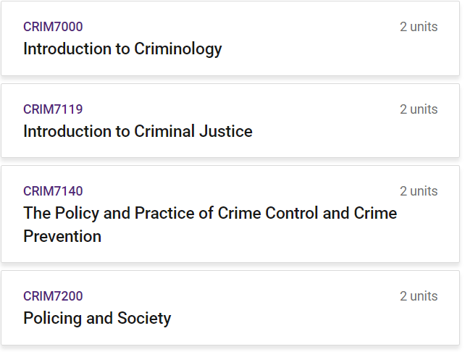The image size is (465, 352).
Task: Click the word Justice in second card
Action: click(226, 131)
